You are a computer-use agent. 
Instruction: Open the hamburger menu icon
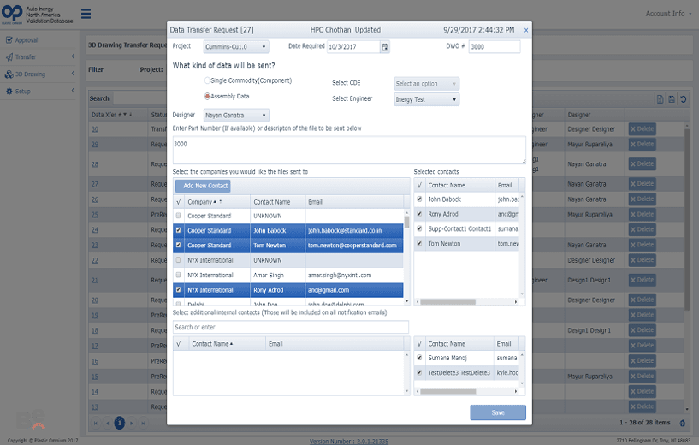86,14
